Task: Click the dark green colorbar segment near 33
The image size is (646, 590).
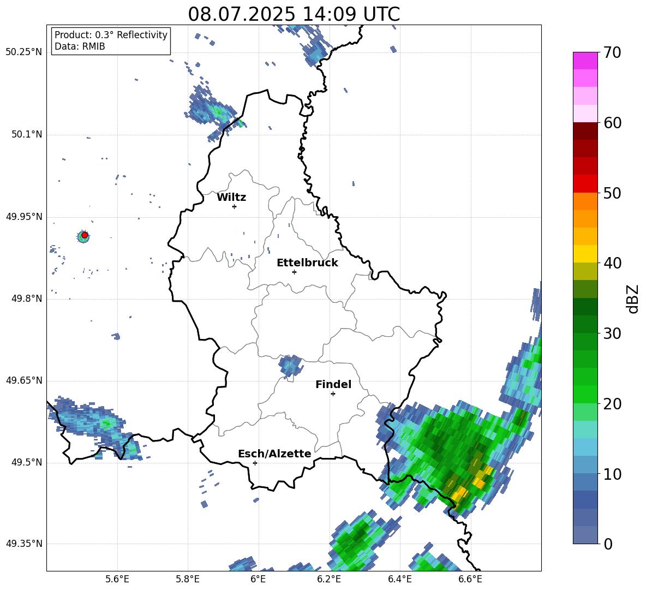Action: tap(585, 307)
